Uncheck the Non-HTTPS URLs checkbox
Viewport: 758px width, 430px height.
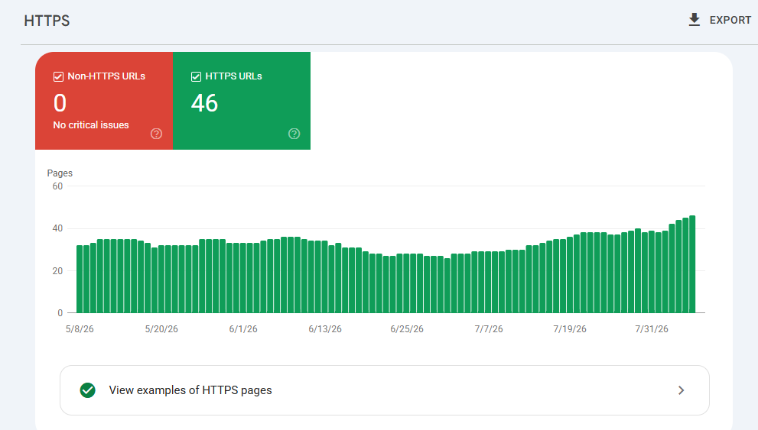click(58, 76)
